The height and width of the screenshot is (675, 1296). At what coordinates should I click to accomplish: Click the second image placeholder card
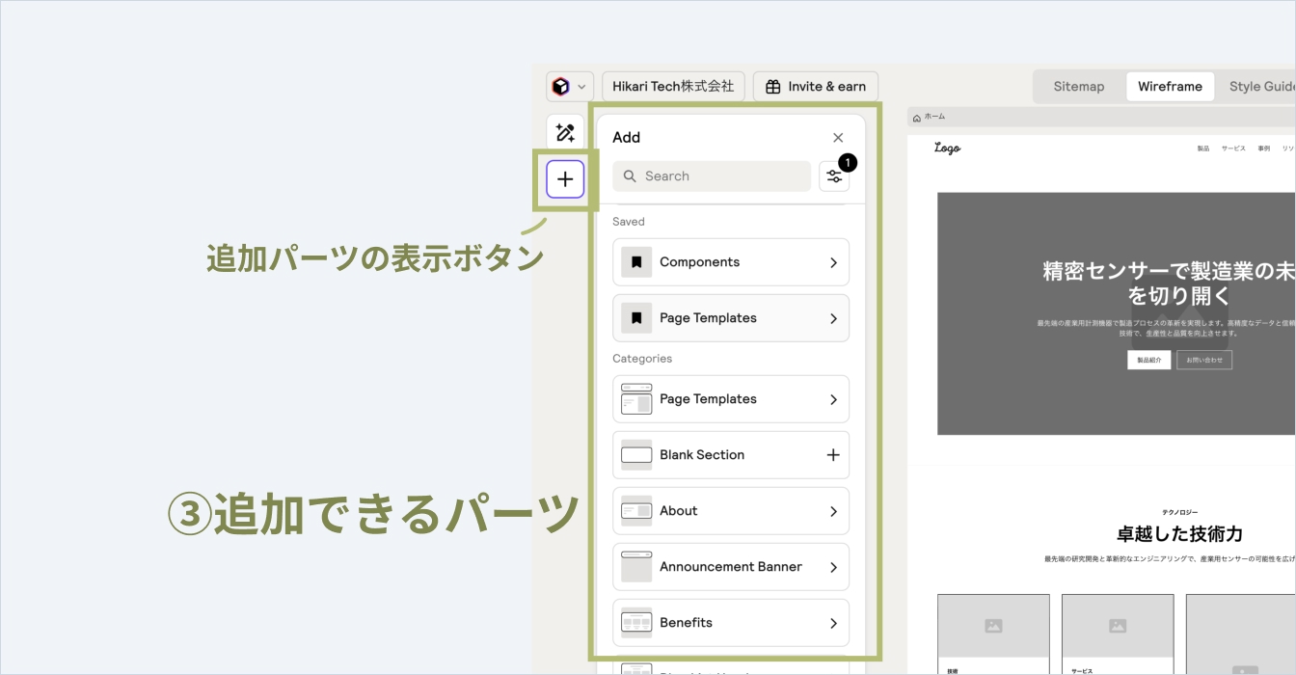pos(1118,626)
